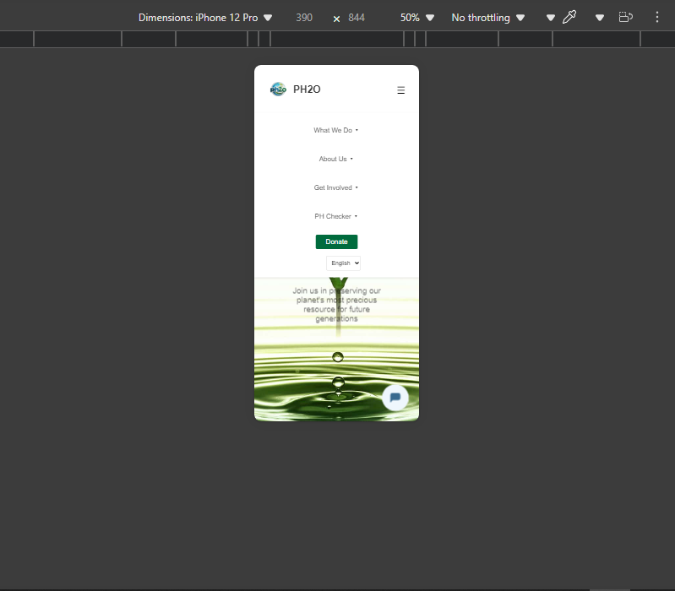Open the 50% zoom dropdown
675x591 pixels.
click(x=417, y=17)
